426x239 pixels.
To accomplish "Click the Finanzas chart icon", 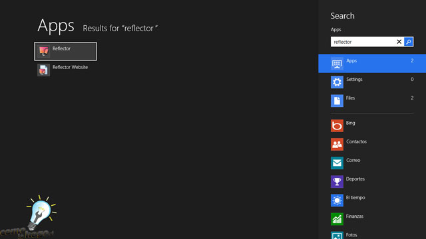I will (337, 219).
